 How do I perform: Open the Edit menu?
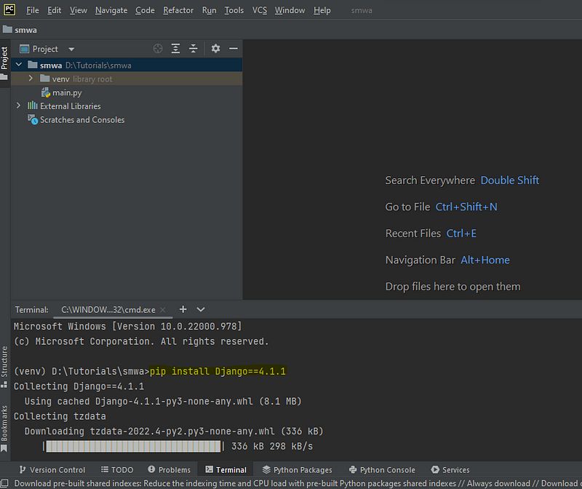point(54,10)
